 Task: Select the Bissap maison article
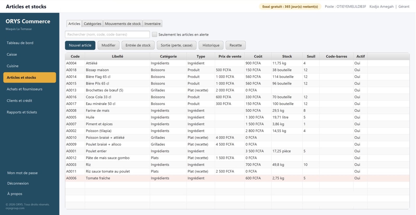237,70
